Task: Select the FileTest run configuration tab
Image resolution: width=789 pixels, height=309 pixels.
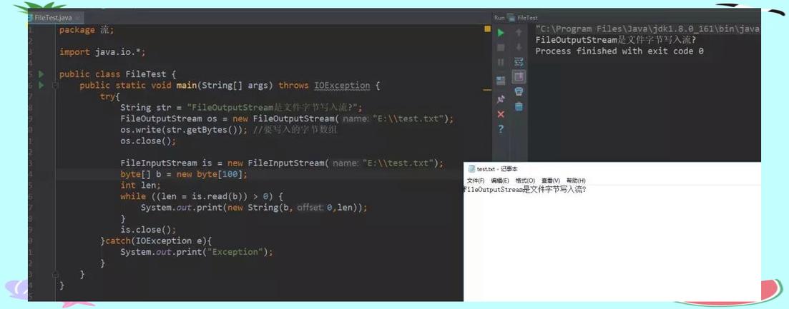Action: point(522,18)
